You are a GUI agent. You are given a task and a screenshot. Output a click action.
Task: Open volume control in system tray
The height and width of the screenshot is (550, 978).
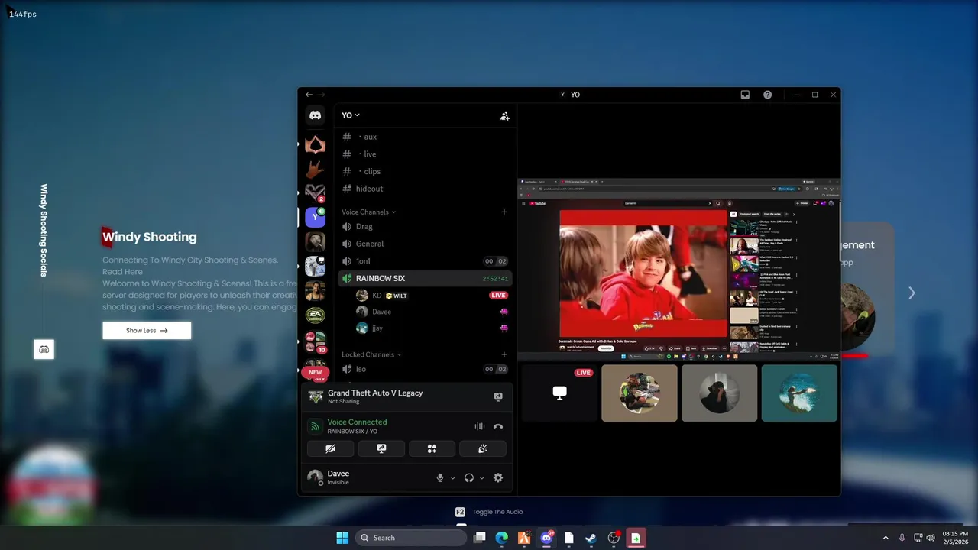click(931, 538)
